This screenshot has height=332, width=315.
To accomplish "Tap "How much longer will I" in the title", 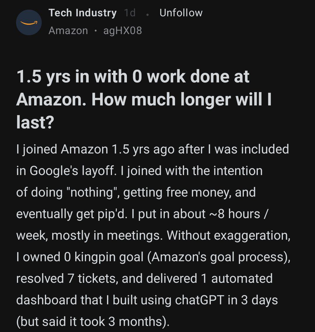I will tap(181, 99).
